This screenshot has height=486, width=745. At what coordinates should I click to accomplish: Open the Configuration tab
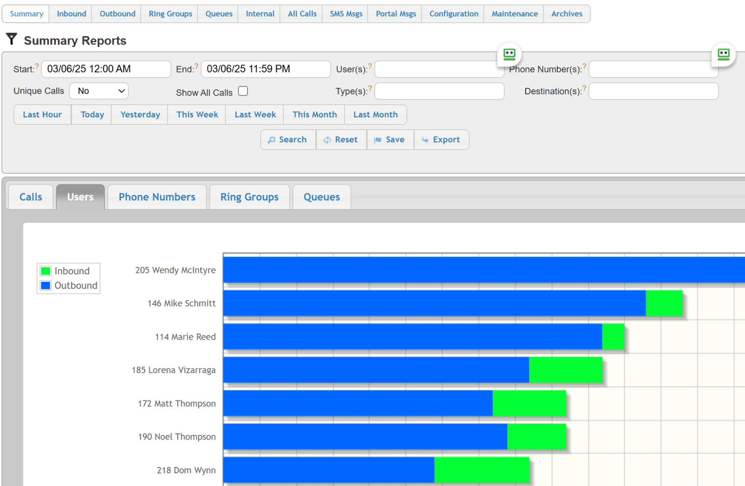[x=454, y=14]
